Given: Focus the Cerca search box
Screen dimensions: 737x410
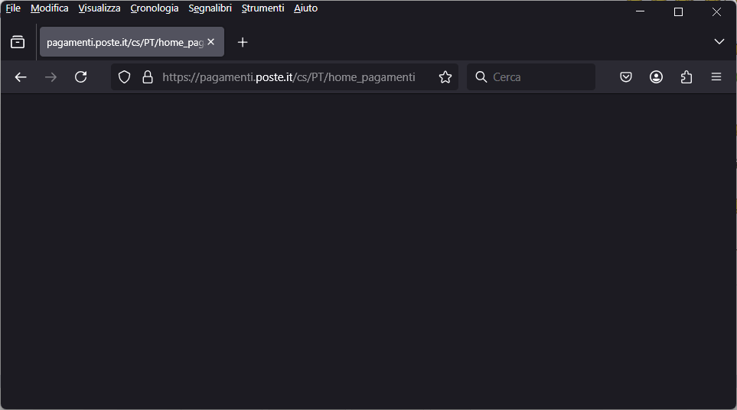Looking at the screenshot, I should coord(531,77).
